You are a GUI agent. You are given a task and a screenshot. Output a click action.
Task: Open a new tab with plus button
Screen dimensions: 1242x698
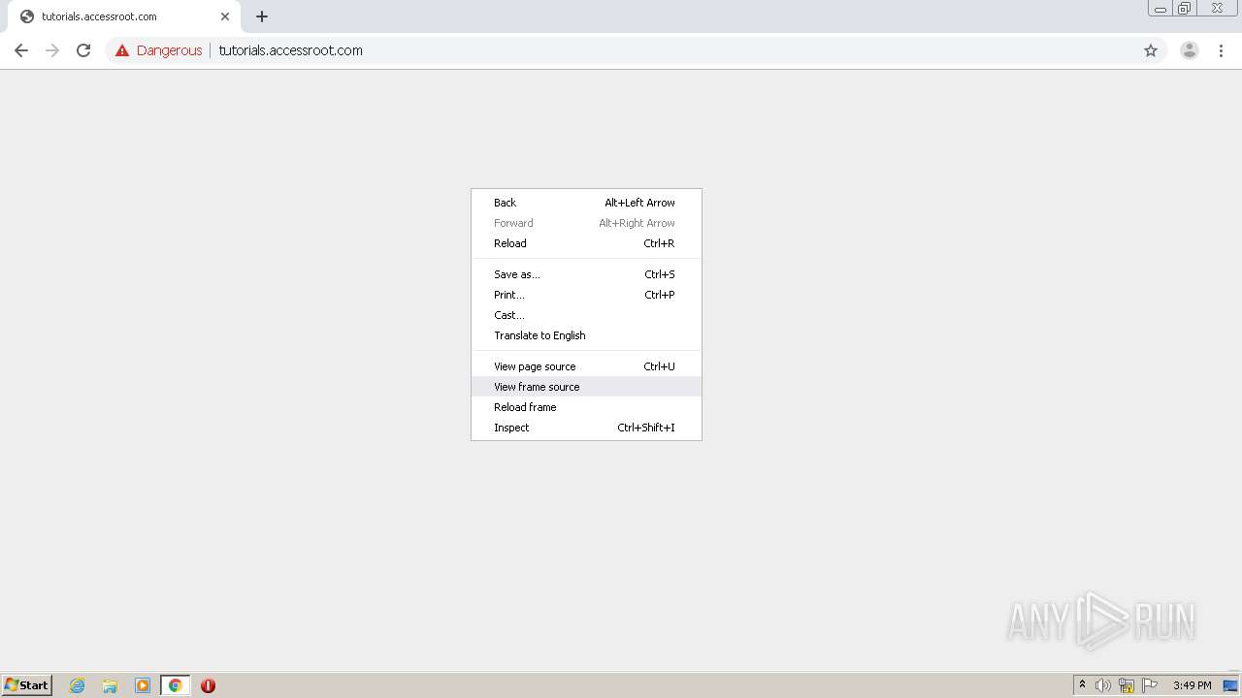pyautogui.click(x=262, y=16)
